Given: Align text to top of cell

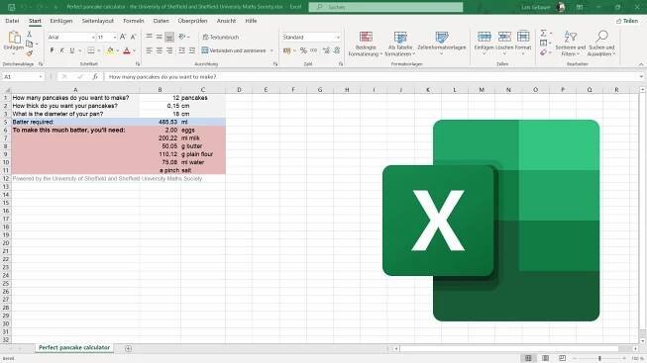Looking at the screenshot, I should tap(150, 37).
